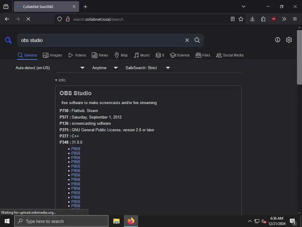Open the downloads panel
This screenshot has height=227, width=302.
click(252, 19)
